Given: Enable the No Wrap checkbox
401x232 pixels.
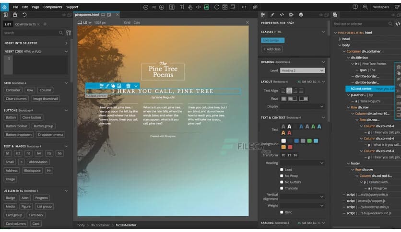Looking at the screenshot, I should [282, 176].
